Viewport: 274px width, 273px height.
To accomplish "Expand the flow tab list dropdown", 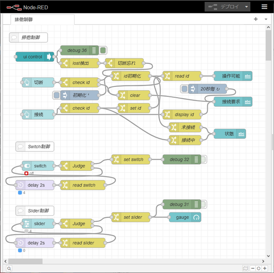I will pos(265,19).
